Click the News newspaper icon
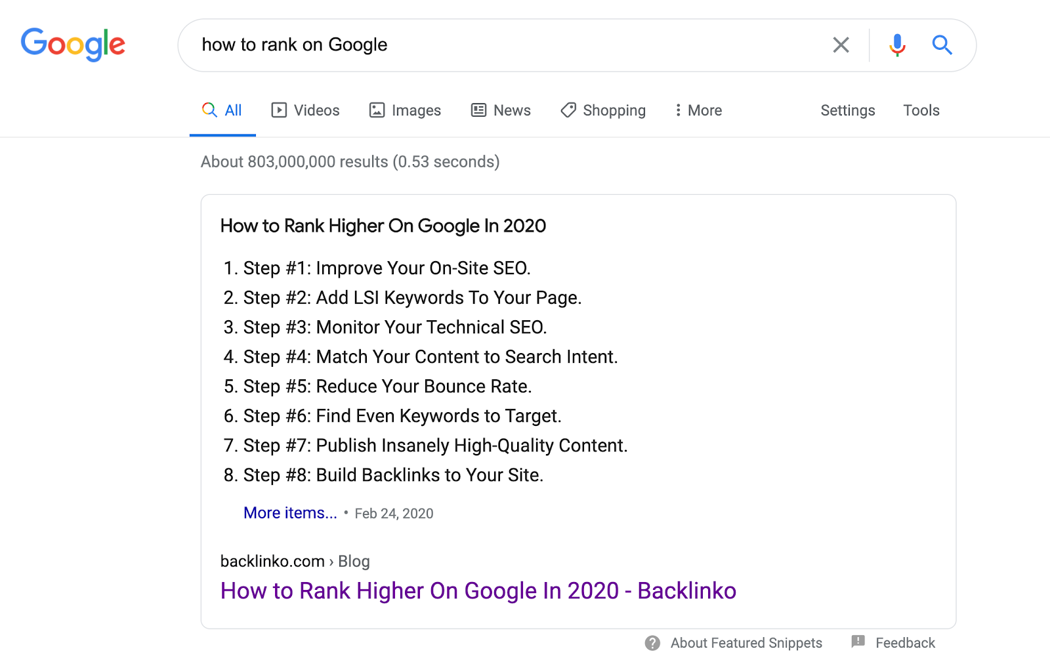The height and width of the screenshot is (668, 1050). [479, 110]
